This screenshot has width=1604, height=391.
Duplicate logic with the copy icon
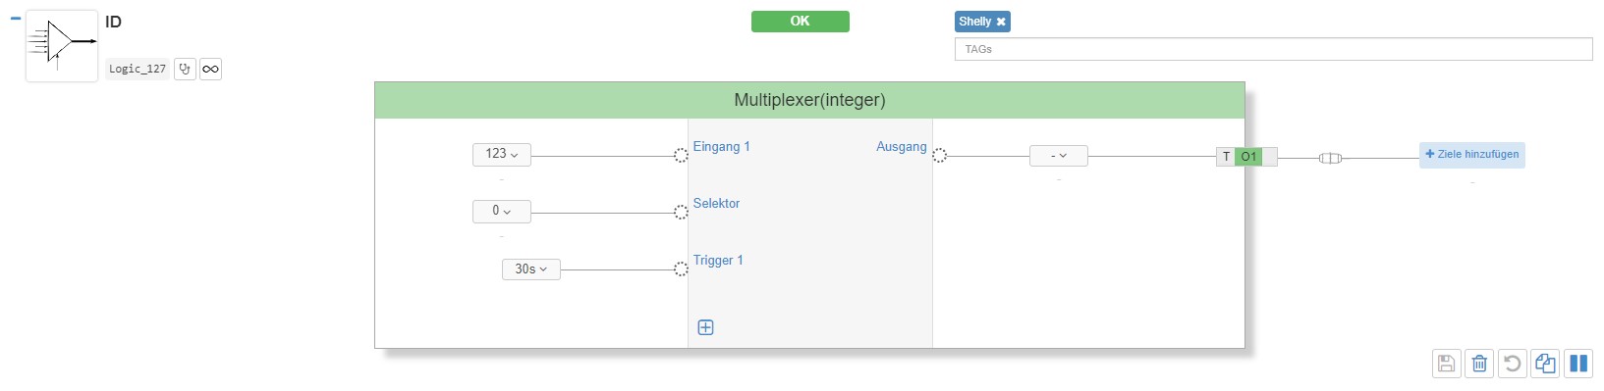coord(1545,364)
